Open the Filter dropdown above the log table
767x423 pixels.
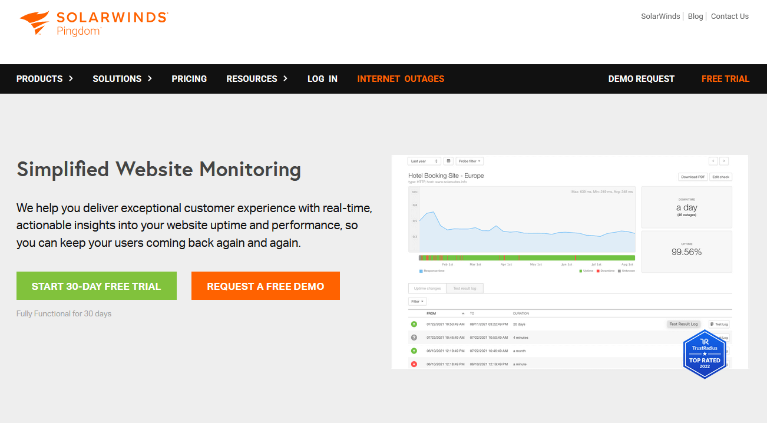pyautogui.click(x=417, y=301)
